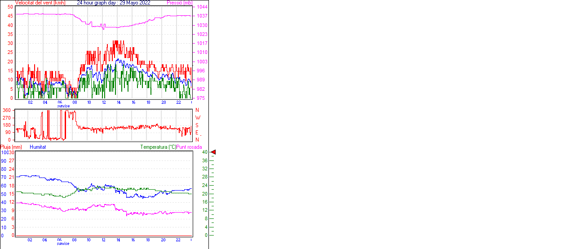
Task: Click the 'E' compass direction label
Action: 197,133
